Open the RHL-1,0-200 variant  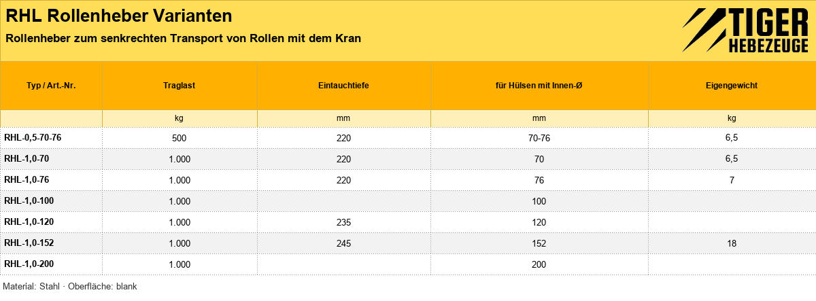coord(29,264)
